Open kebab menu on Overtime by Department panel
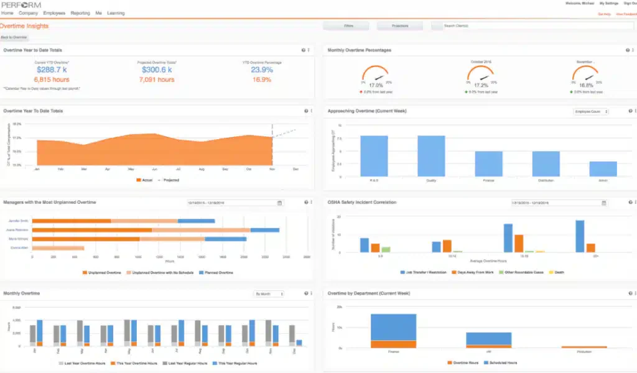637x373 pixels. click(x=635, y=293)
